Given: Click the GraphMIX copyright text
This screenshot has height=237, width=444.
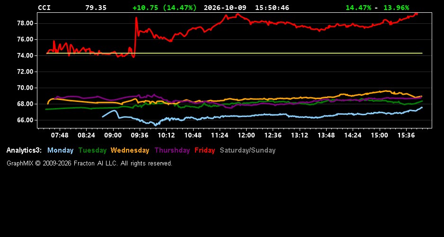Looking at the screenshot, I should click(89, 163).
